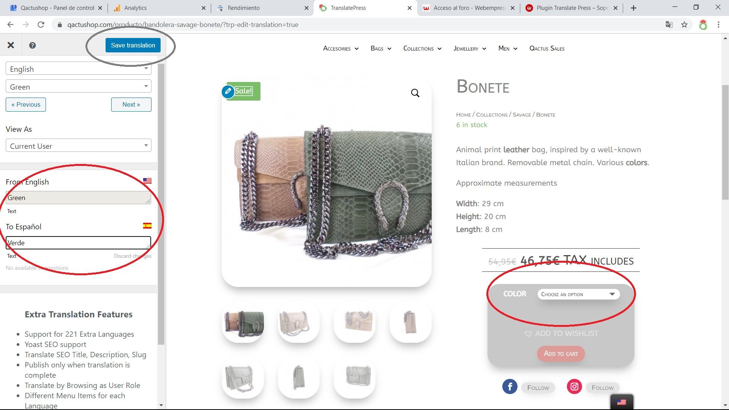Open Google Translate icon in address bar
Image resolution: width=729 pixels, height=410 pixels.
pyautogui.click(x=669, y=25)
